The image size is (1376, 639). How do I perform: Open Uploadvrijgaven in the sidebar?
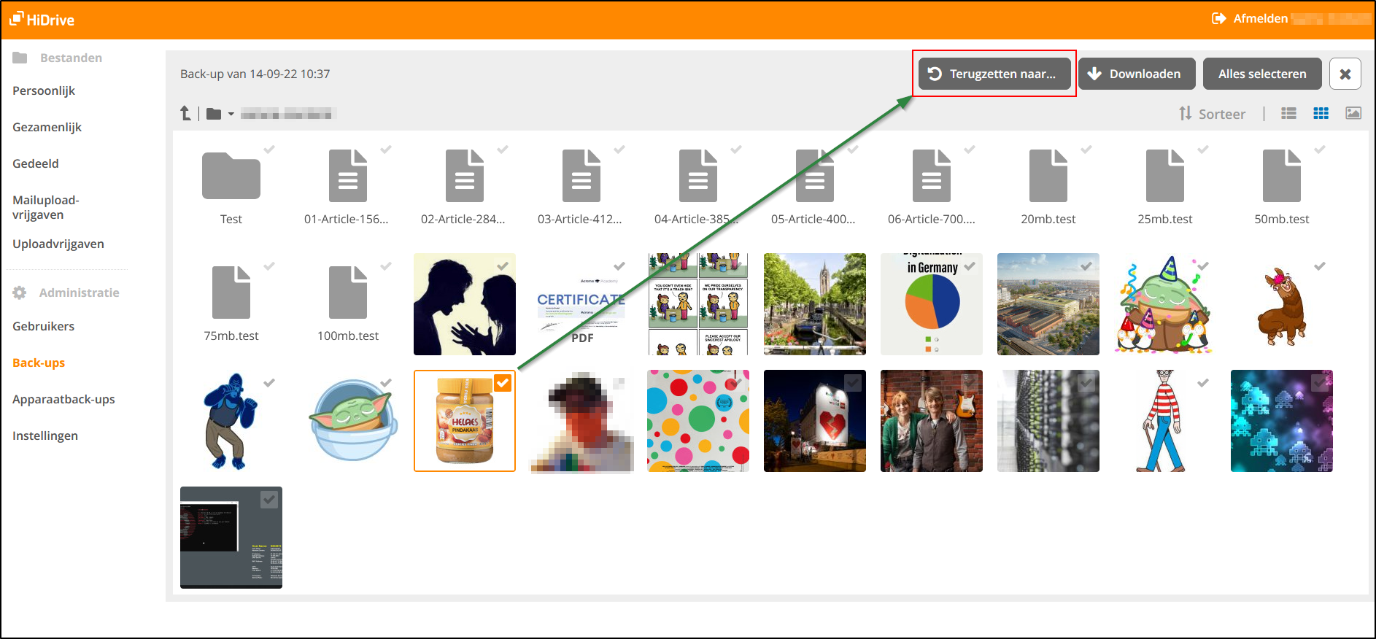point(58,244)
